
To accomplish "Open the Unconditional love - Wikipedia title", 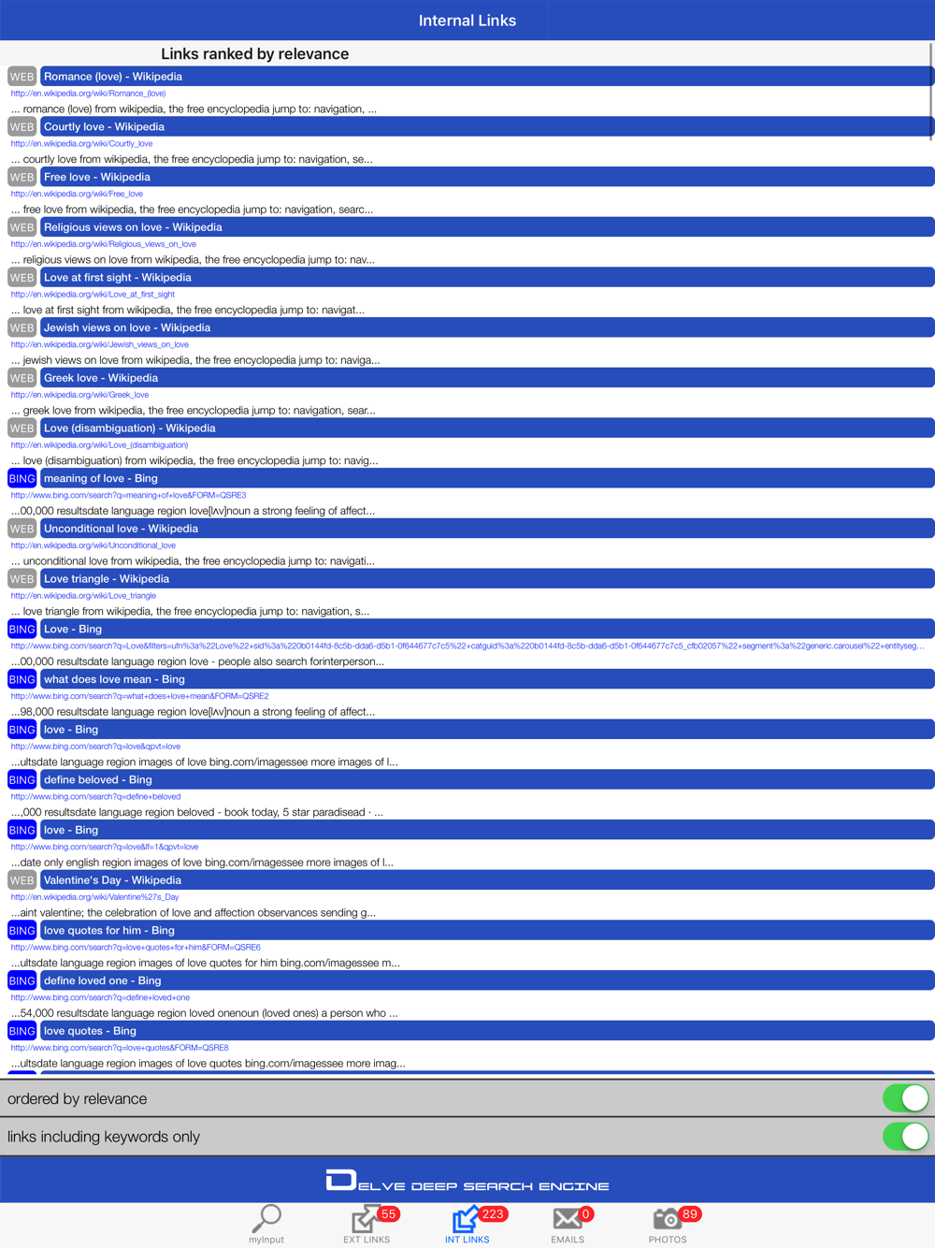I will (x=487, y=529).
